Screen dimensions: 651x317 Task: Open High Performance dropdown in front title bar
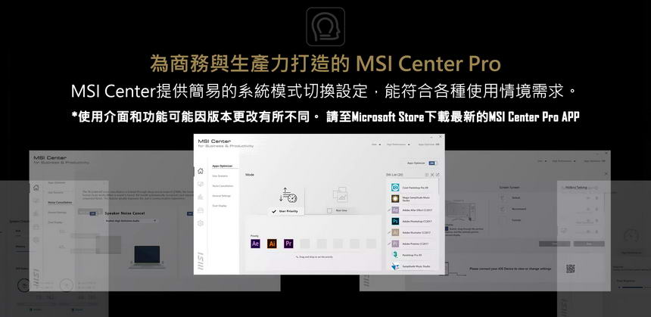pyautogui.click(x=398, y=145)
